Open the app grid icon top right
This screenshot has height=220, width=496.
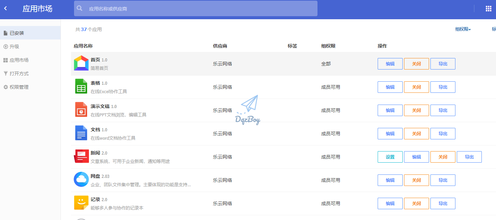pos(488,8)
